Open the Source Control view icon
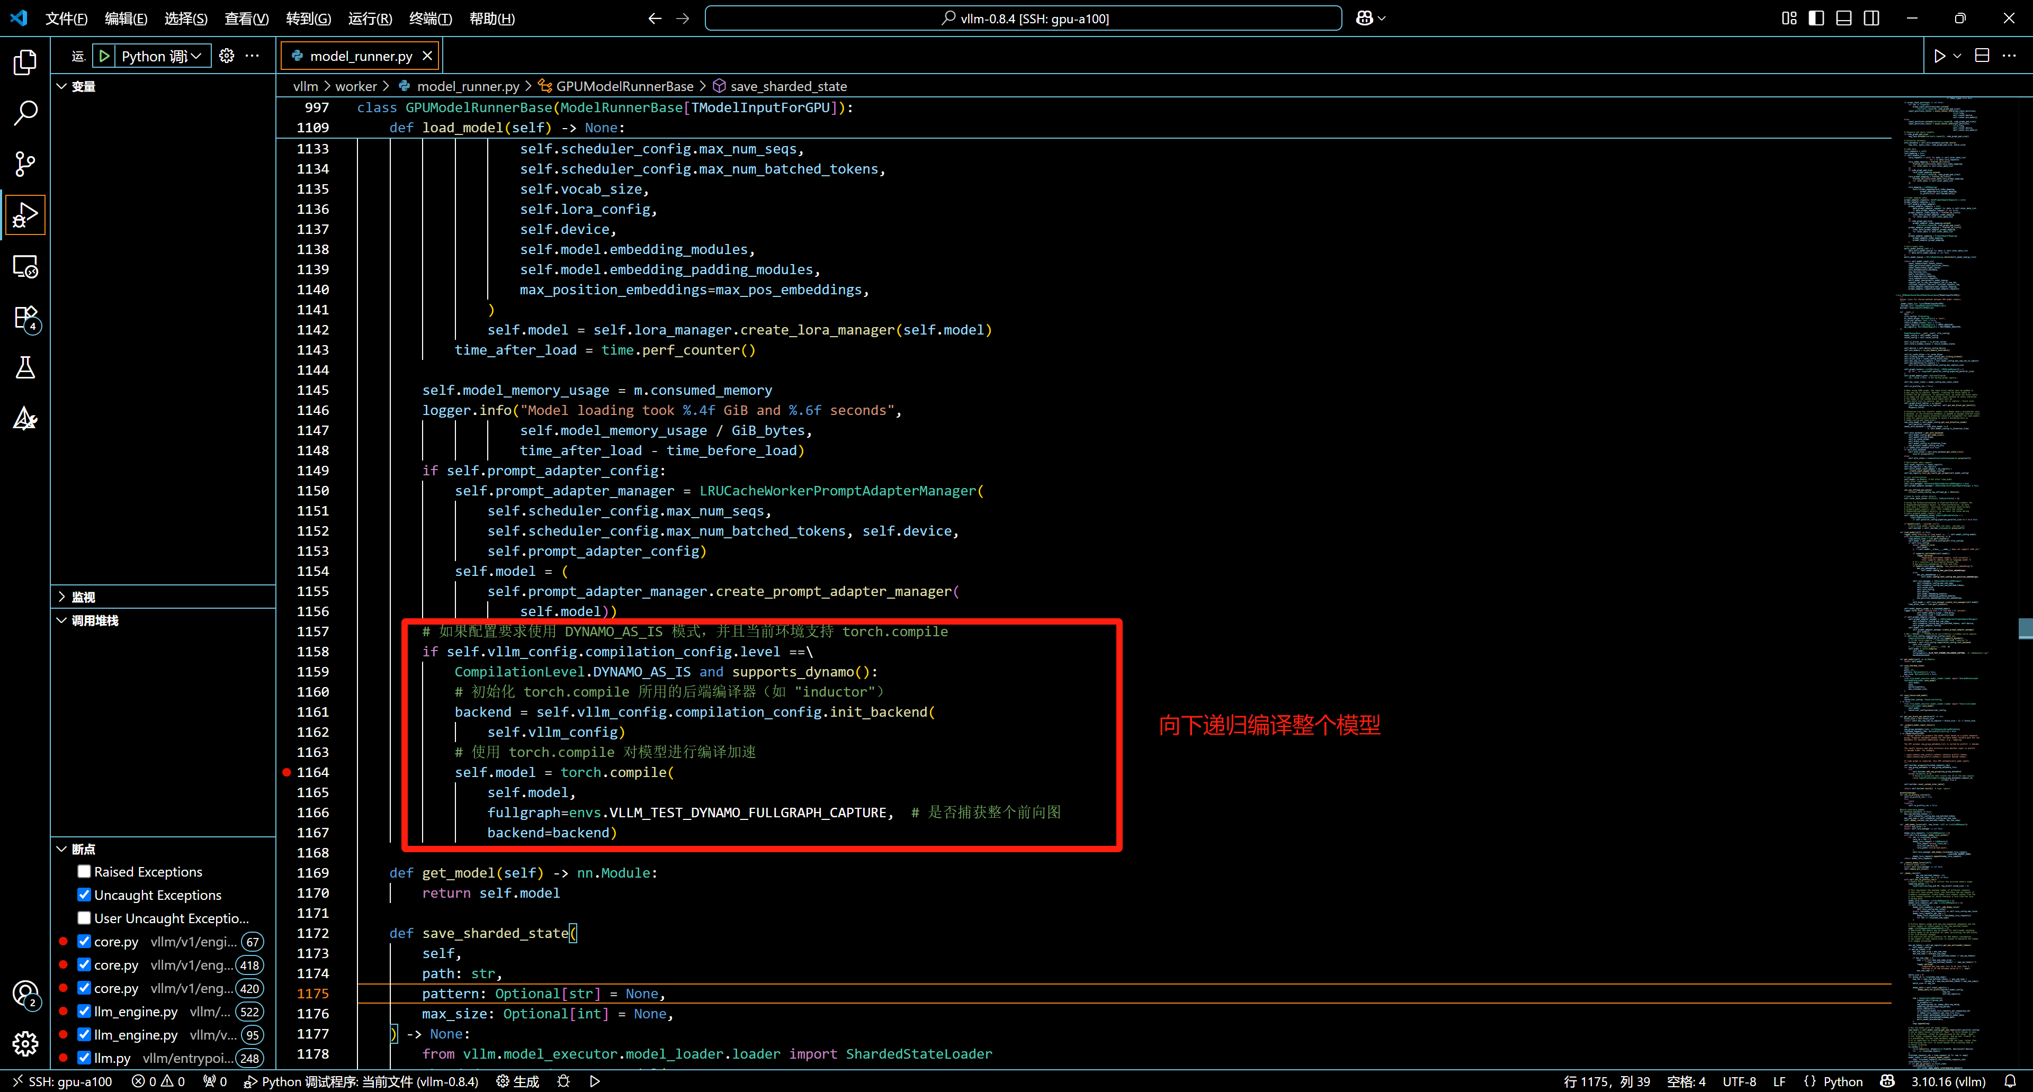The height and width of the screenshot is (1092, 2033). 25,164
